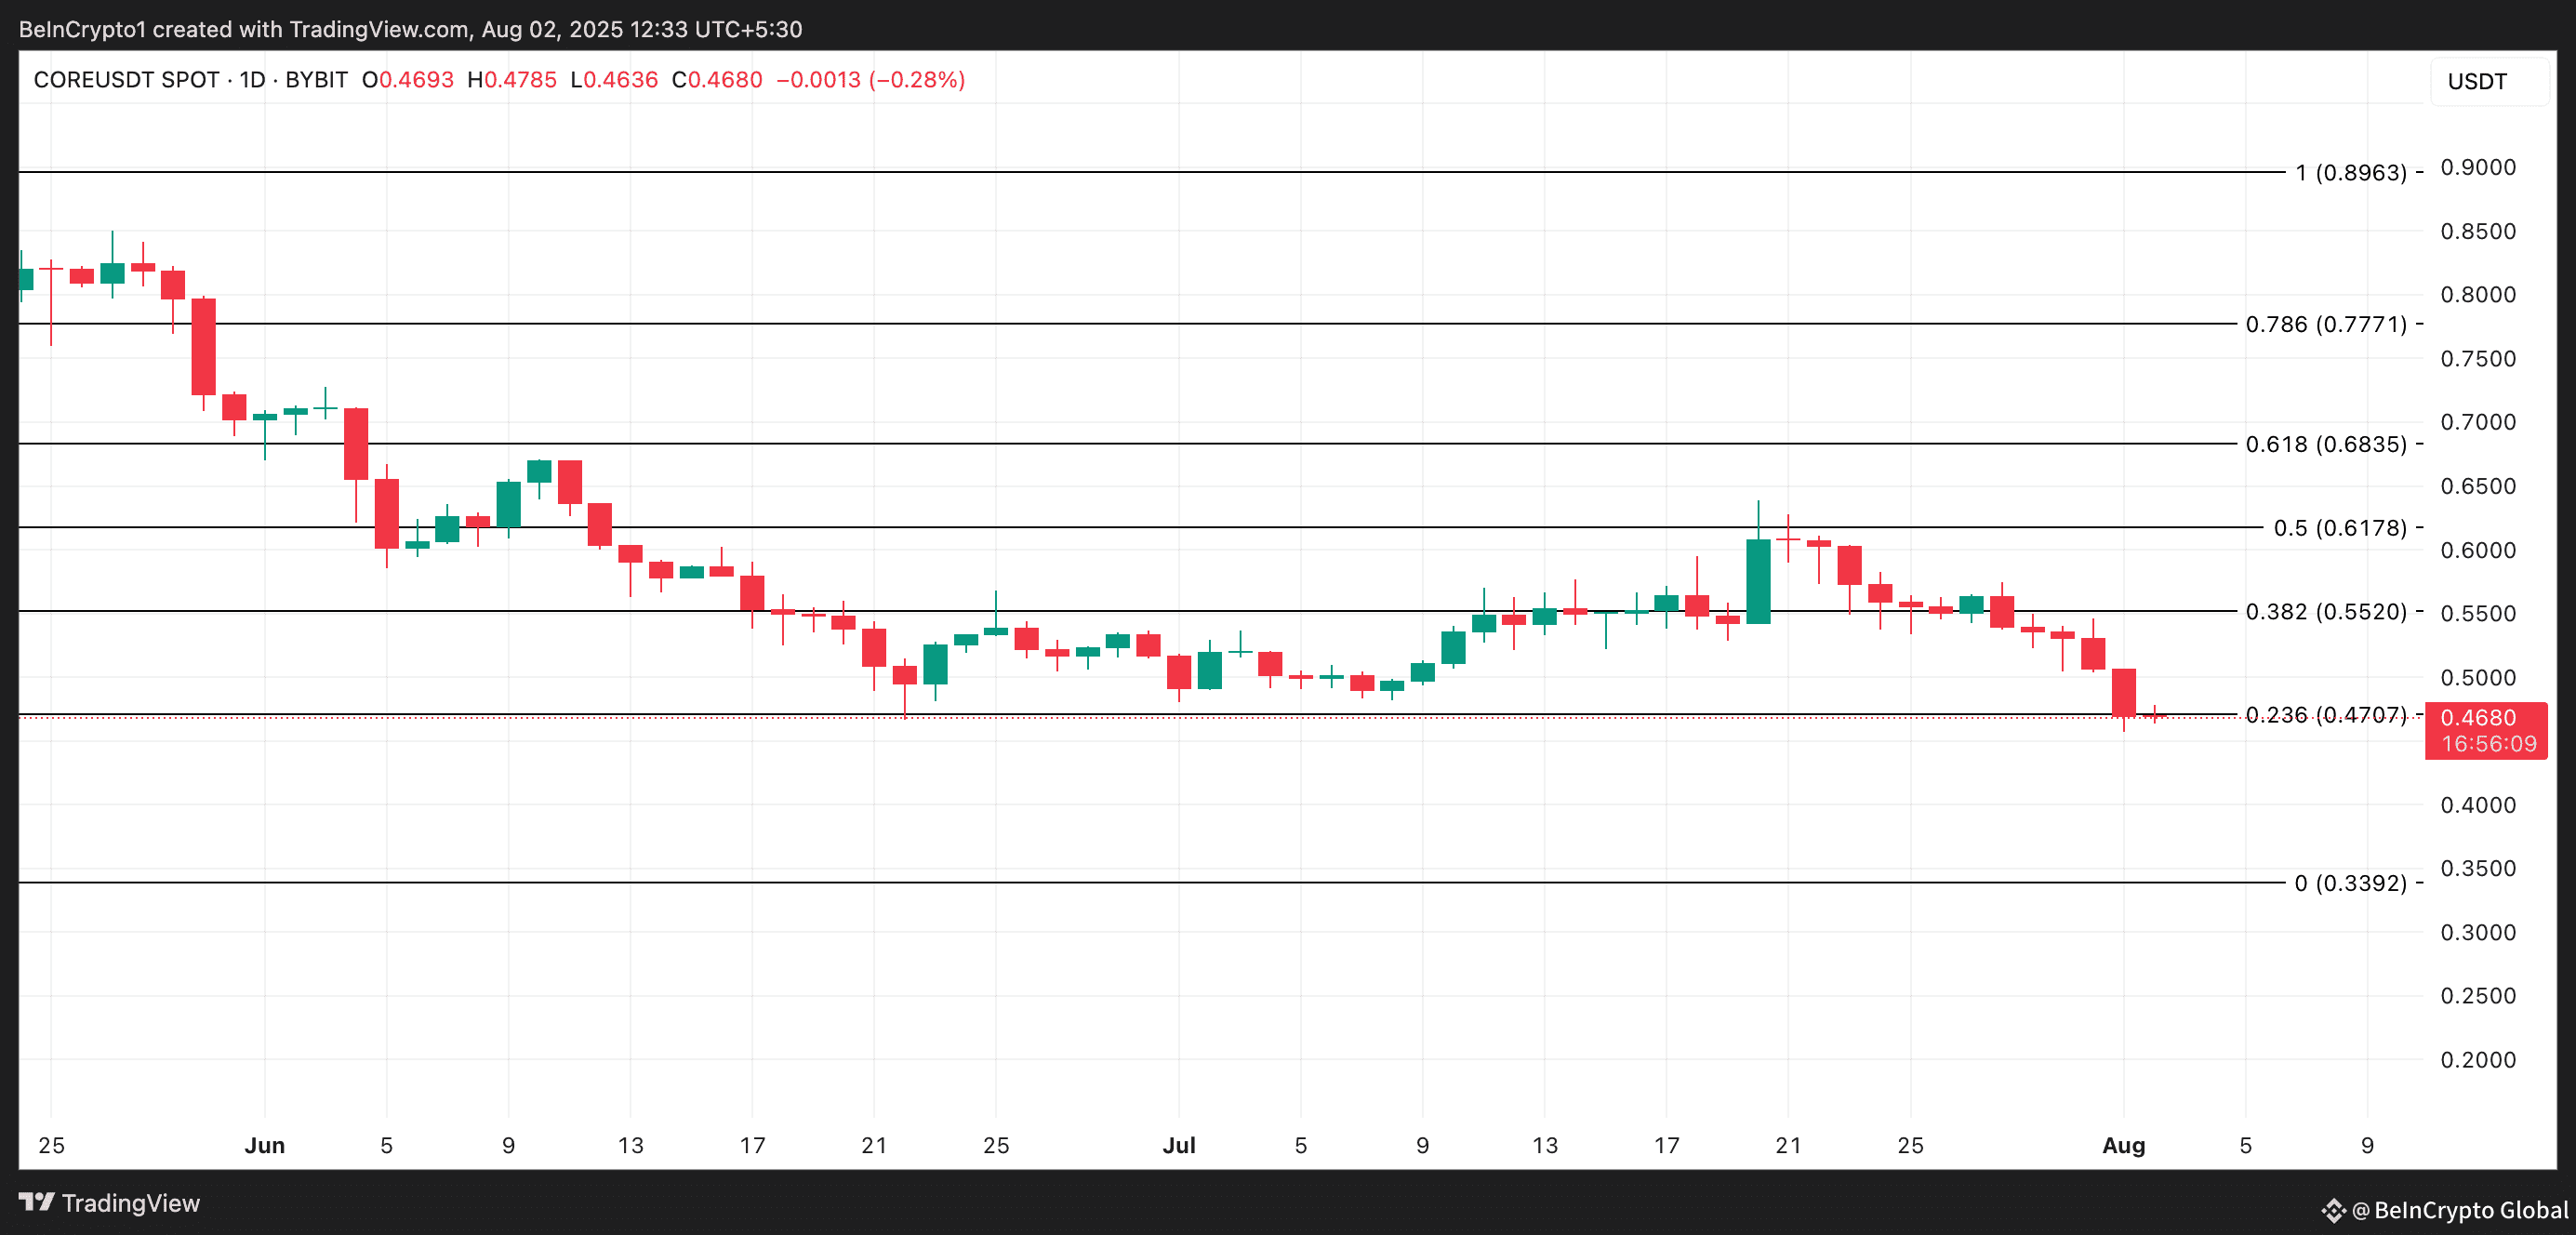Image resolution: width=2576 pixels, height=1235 pixels.
Task: Click the 0.2000 price axis value
Action: 2478,1060
